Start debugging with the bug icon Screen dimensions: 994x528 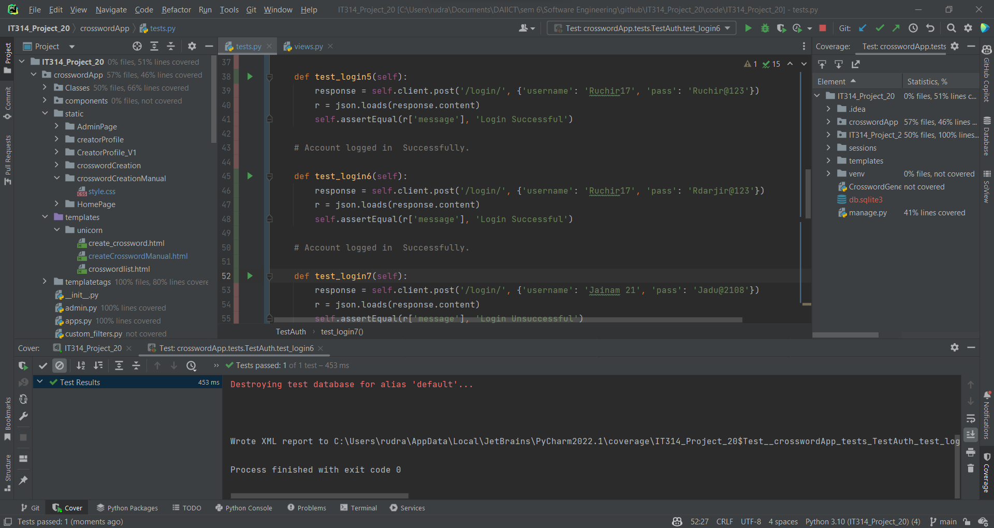(765, 28)
